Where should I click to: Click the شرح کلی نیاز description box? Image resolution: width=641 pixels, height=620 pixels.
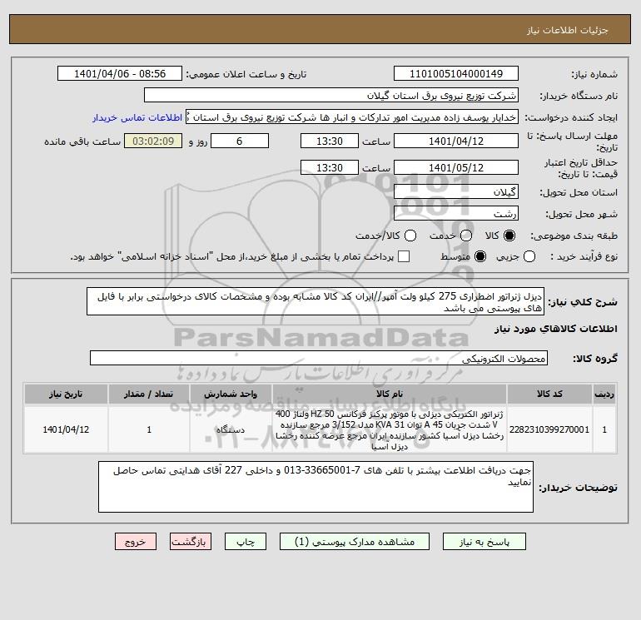pyautogui.click(x=316, y=301)
